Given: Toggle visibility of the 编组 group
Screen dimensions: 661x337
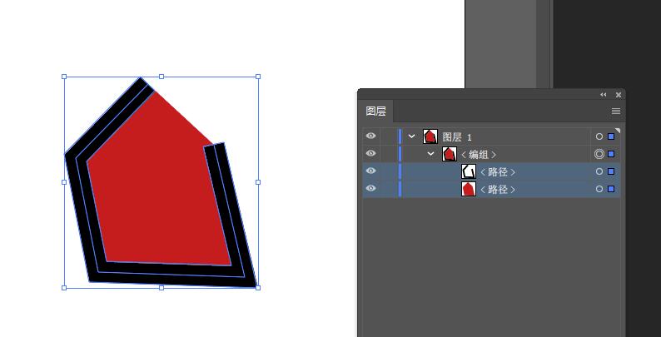Looking at the screenshot, I should tap(370, 153).
